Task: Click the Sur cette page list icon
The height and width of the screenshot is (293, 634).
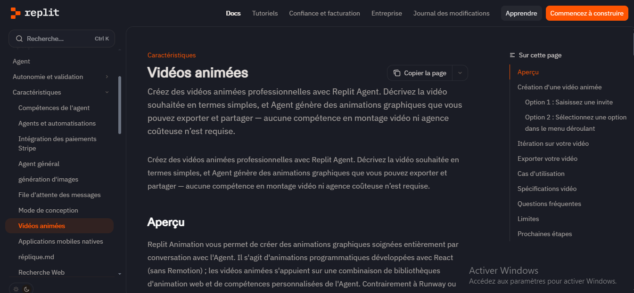Action: click(x=512, y=55)
